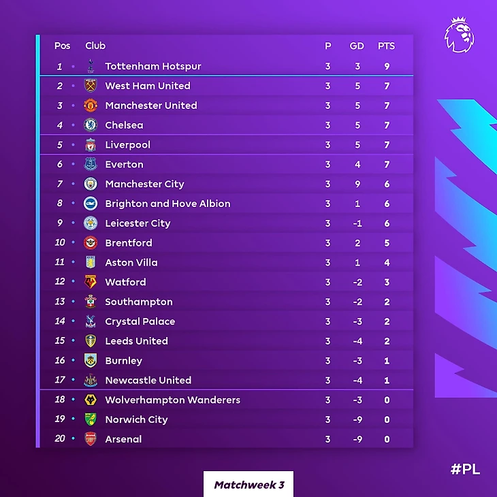
Task: Click the PTS column header
Action: 386,46
